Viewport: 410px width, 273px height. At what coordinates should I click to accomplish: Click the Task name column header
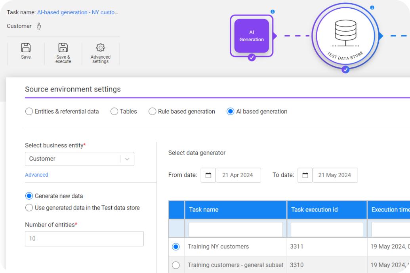(x=236, y=210)
